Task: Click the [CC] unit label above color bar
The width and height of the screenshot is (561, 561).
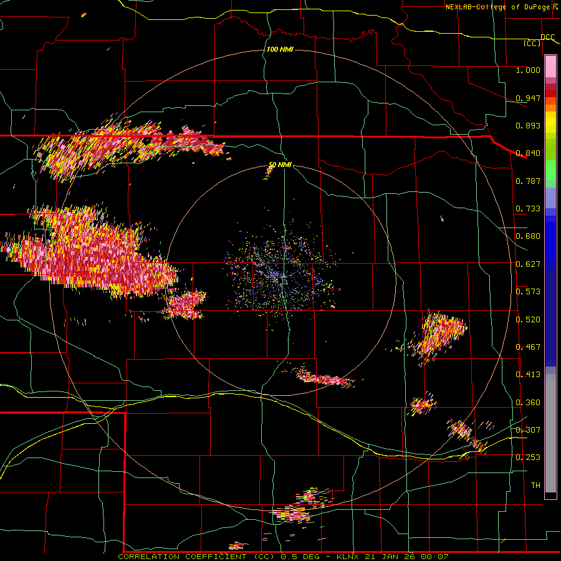Action: tap(532, 43)
